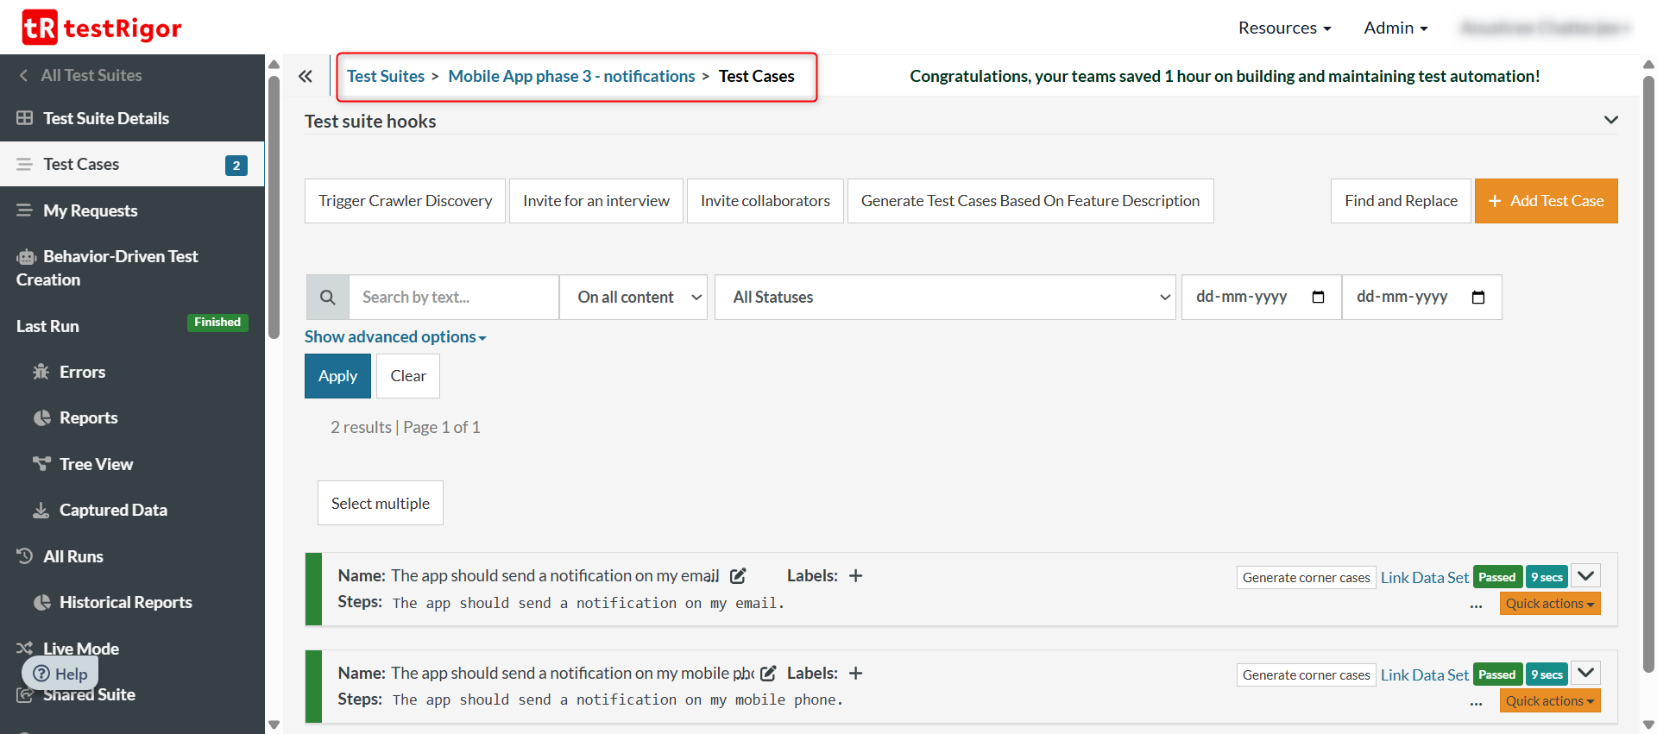The image size is (1657, 734).
Task: Add label to mobile phone test case
Action: click(x=855, y=674)
